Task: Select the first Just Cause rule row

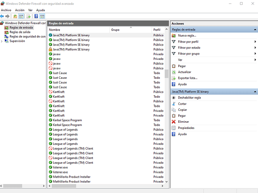Action: [x=106, y=73]
